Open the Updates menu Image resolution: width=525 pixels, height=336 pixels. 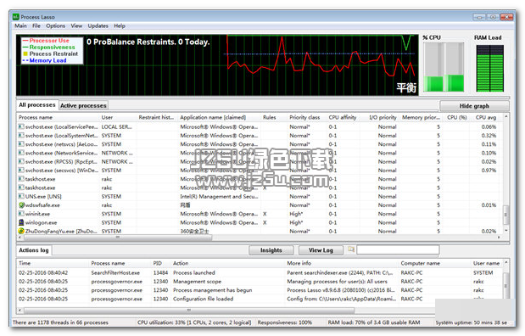(98, 25)
